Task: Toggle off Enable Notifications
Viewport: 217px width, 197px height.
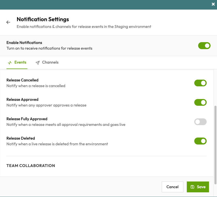Action: pos(204,46)
